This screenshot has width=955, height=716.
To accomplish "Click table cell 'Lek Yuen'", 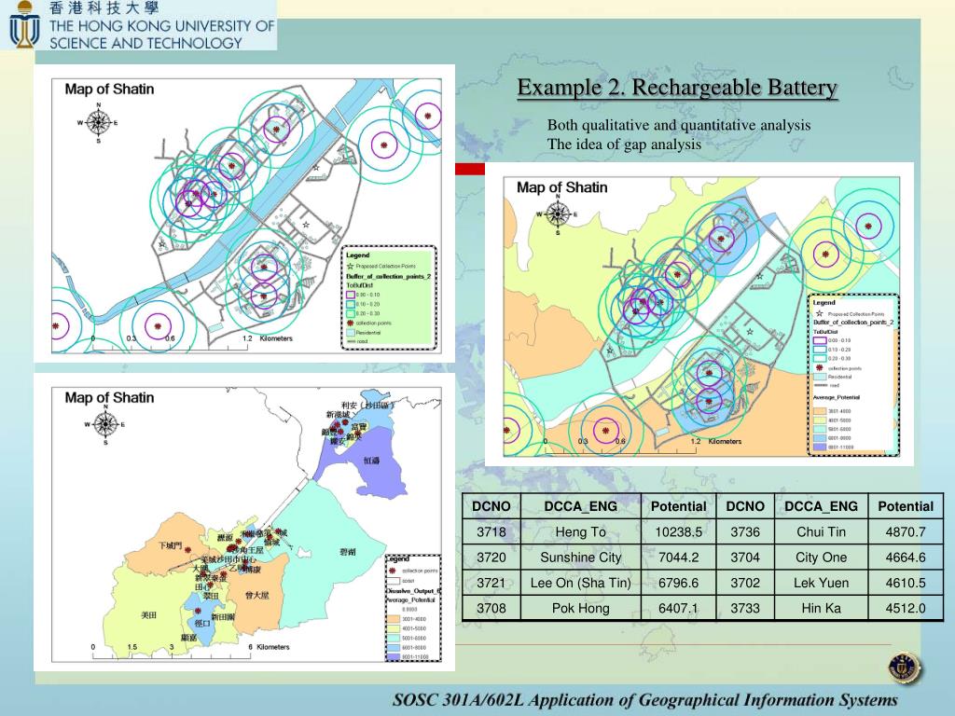I will [x=821, y=584].
